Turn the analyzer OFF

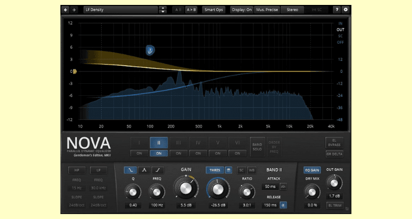(x=340, y=42)
